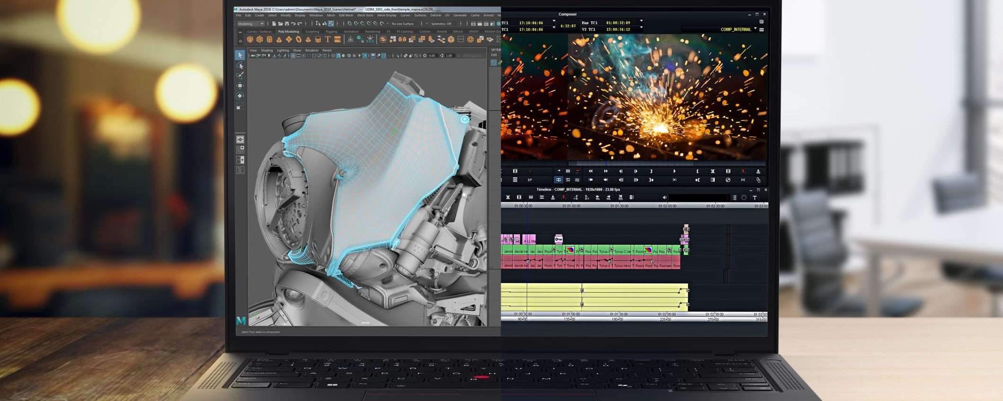Expand the COMP_INTERNAL clip name dropdown
This screenshot has height=401, width=1003.
point(755,29)
